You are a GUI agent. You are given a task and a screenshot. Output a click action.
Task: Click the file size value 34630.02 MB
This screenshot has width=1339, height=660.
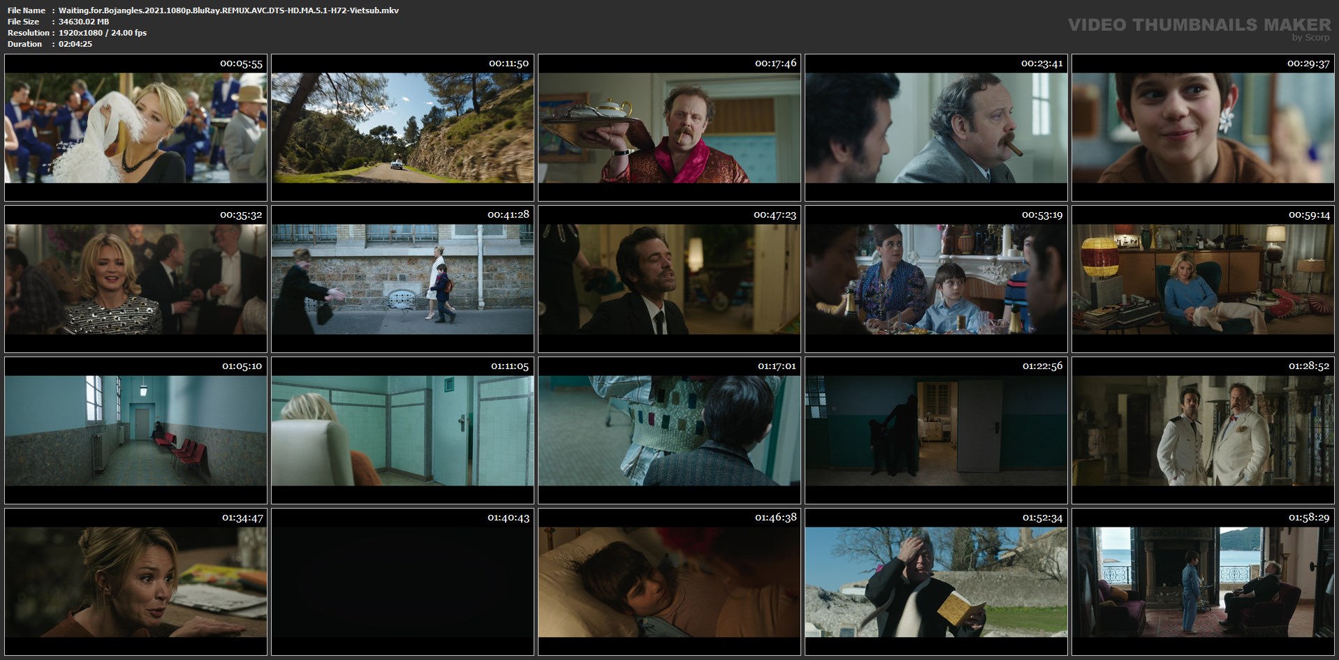point(84,22)
